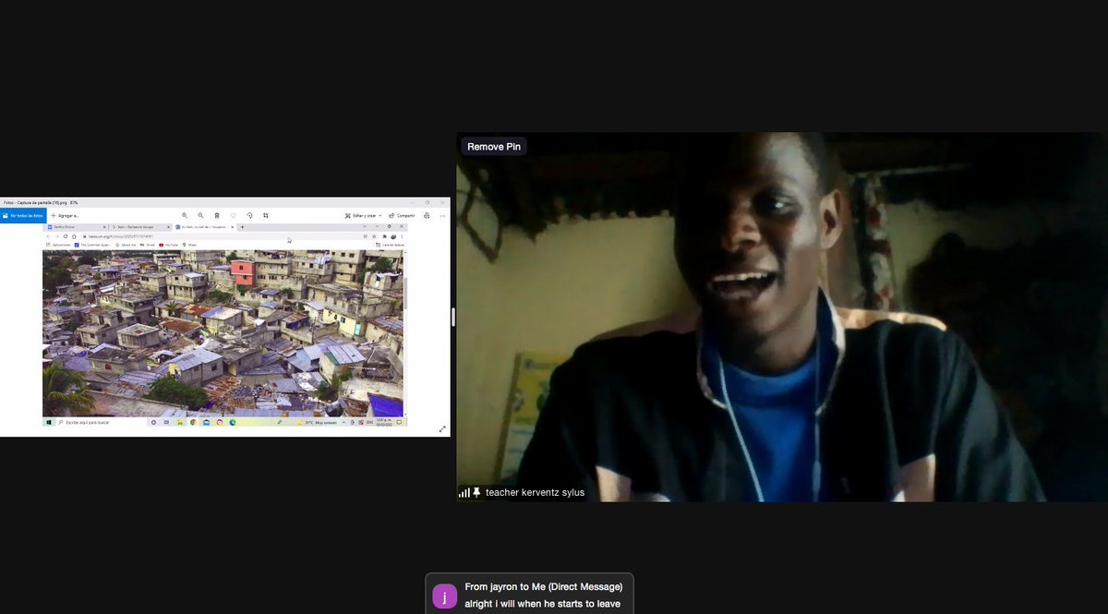Expand the hidden tray icons chevron in taskbar
The image size is (1108, 614).
(x=343, y=422)
